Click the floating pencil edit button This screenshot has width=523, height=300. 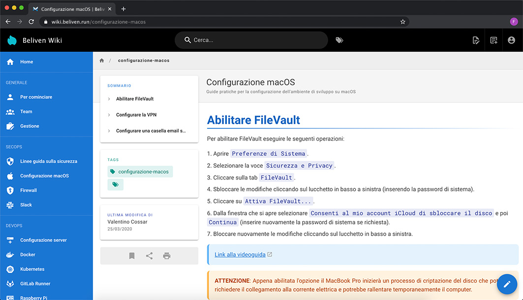click(507, 284)
